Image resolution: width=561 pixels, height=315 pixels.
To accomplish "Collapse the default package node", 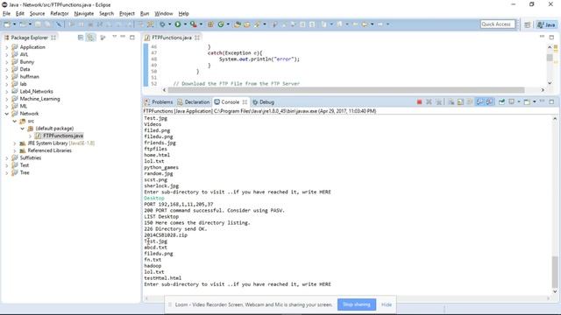I will (x=22, y=129).
